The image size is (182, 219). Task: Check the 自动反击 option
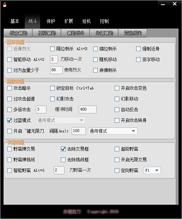pyautogui.click(x=117, y=109)
